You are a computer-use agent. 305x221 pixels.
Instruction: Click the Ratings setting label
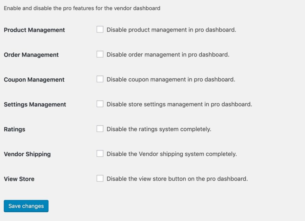(14, 129)
